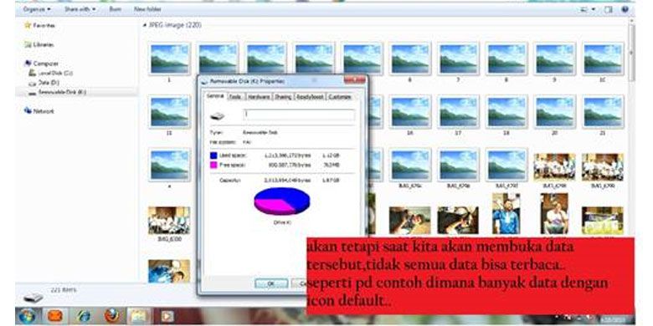Image resolution: width=653 pixels, height=326 pixels.
Task: Select Removable Disk (K:) in navigation pane
Action: coord(62,92)
